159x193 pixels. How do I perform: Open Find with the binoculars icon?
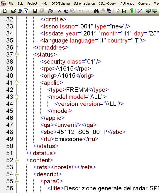pos(96,11)
